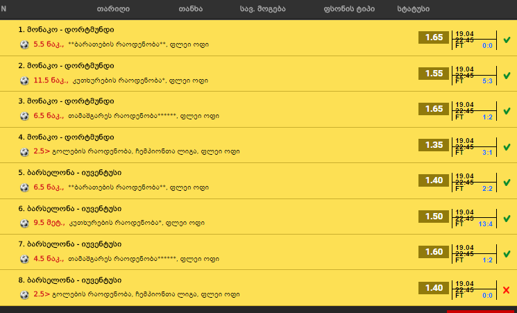Click the soccer ball icon in row 8
The image size is (517, 313).
(x=24, y=294)
